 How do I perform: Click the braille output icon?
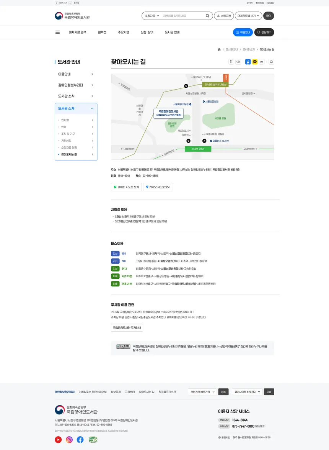231,62
